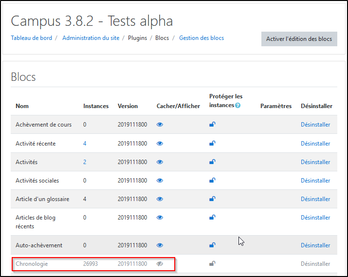Click lock icon for Activités sociales
Viewport: 348px width, 277px height.
(x=212, y=180)
